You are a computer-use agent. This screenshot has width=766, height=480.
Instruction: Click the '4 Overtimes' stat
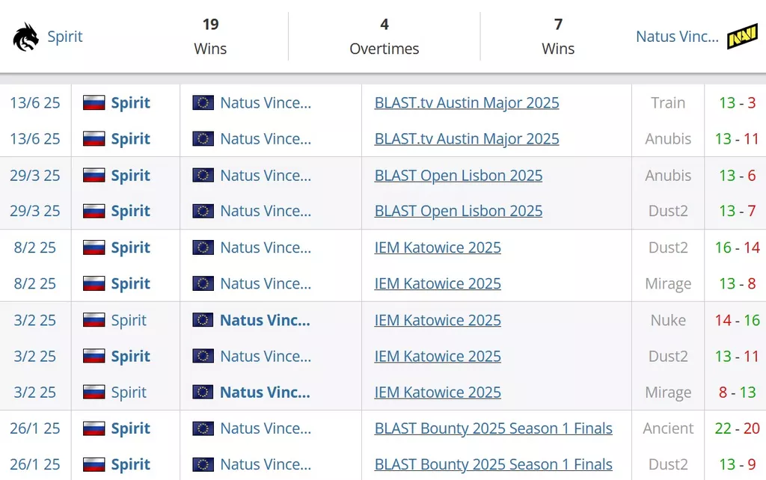(384, 37)
